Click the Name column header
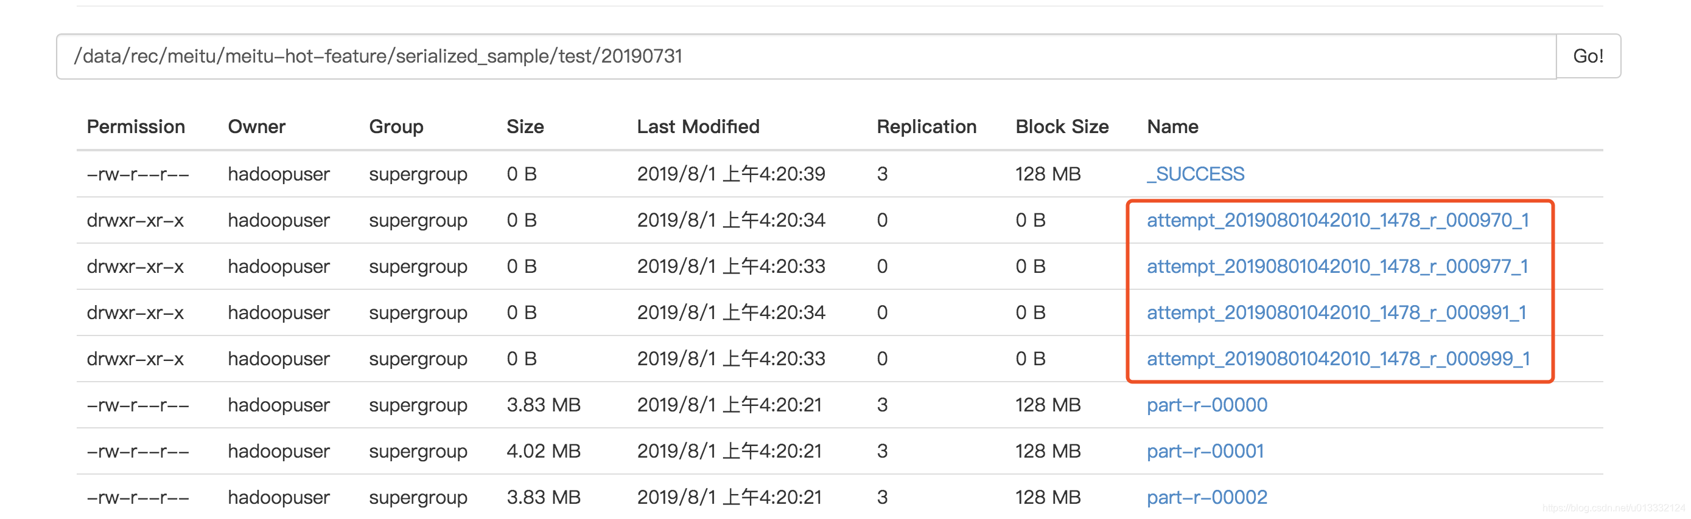This screenshot has width=1691, height=519. point(1172,126)
